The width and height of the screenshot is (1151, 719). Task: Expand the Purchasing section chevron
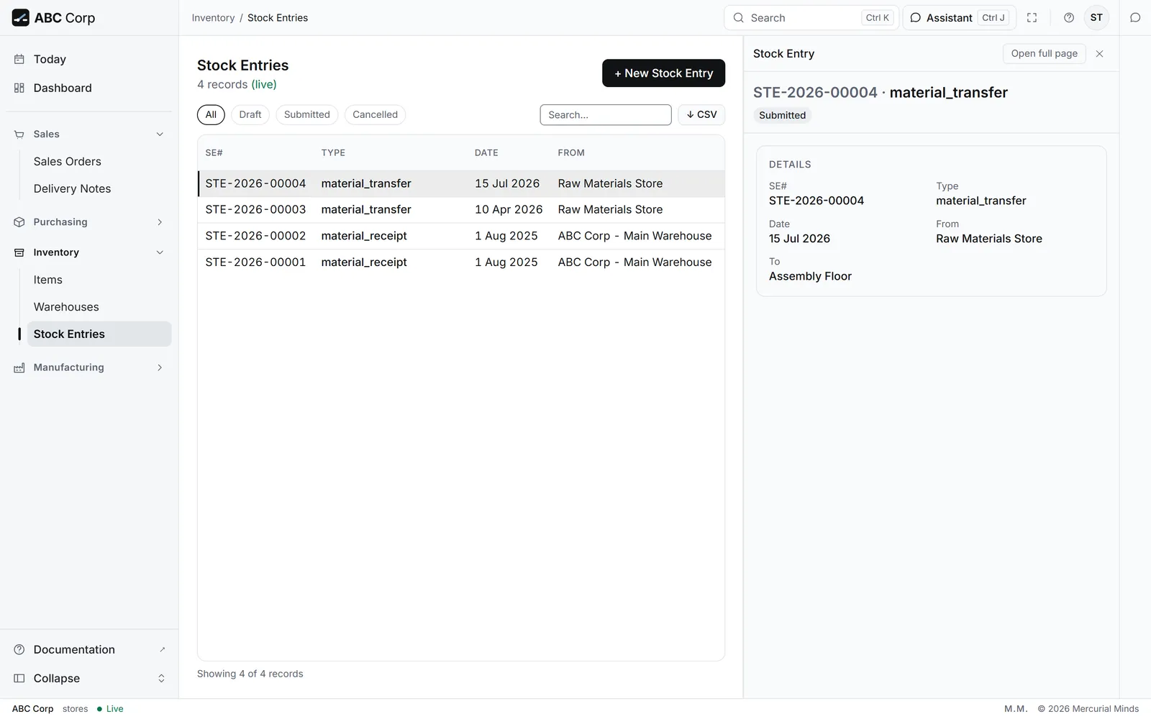[160, 222]
